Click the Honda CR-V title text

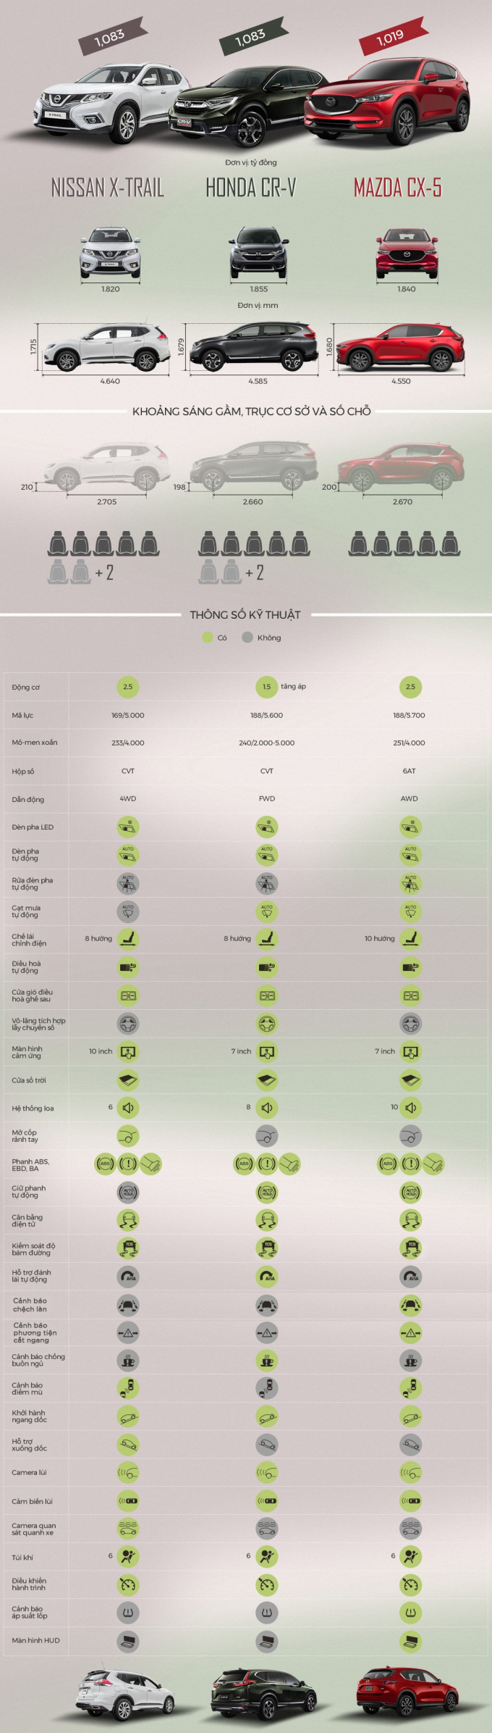click(x=251, y=188)
